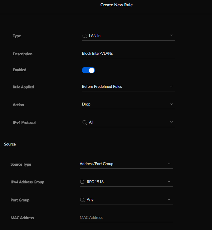Viewport: 212px width, 230px height.
Task: Click the search icon beside RFC 1918
Action: tap(82, 182)
